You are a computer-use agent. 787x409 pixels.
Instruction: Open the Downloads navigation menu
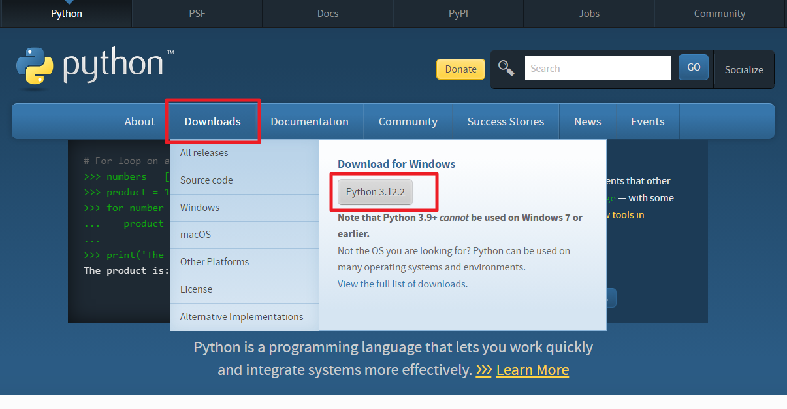click(213, 122)
